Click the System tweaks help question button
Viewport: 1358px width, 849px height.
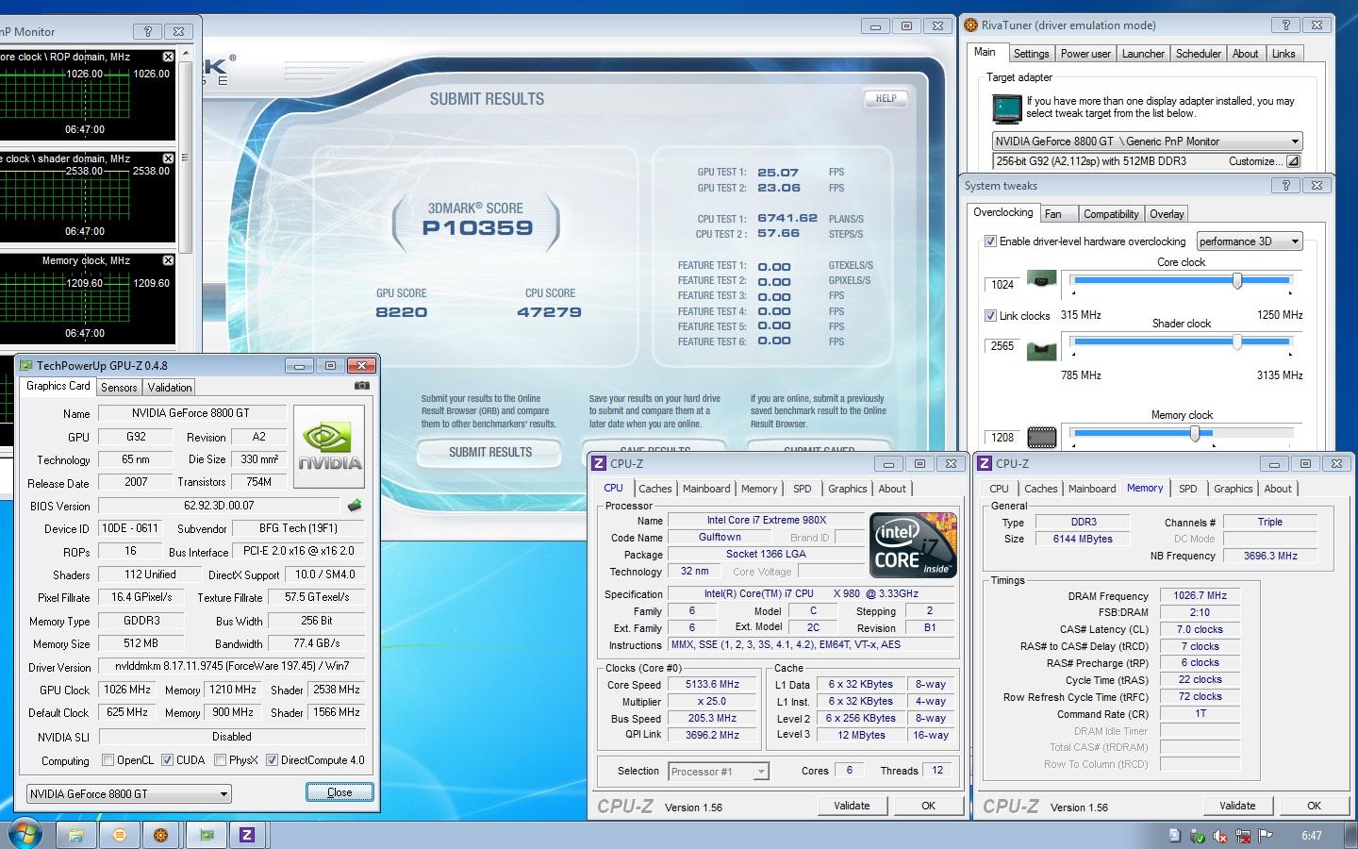pos(1285,186)
